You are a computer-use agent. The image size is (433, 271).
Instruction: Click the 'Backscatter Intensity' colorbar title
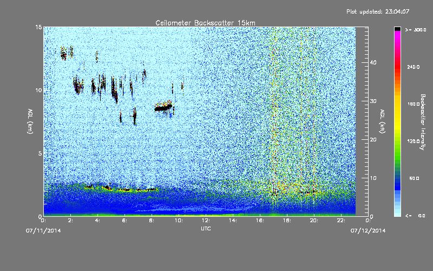pos(423,122)
